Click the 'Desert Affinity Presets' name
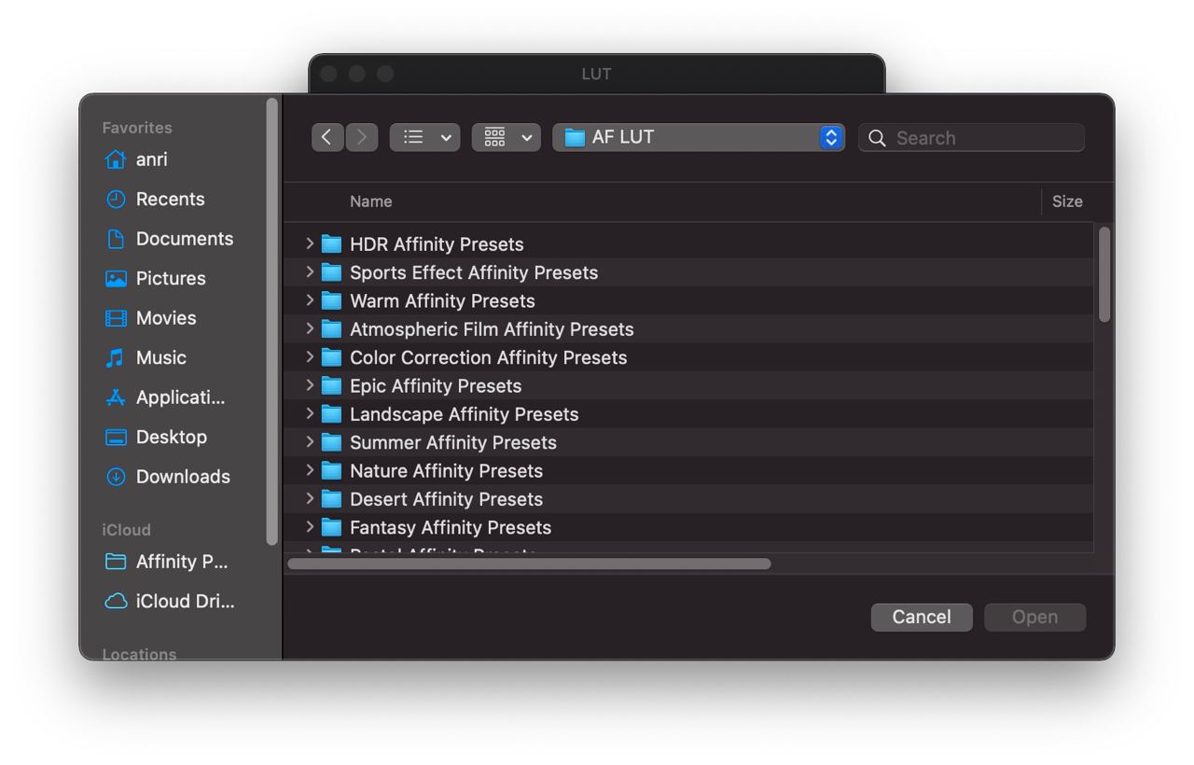Screen dimensions: 1194x765 coord(446,499)
